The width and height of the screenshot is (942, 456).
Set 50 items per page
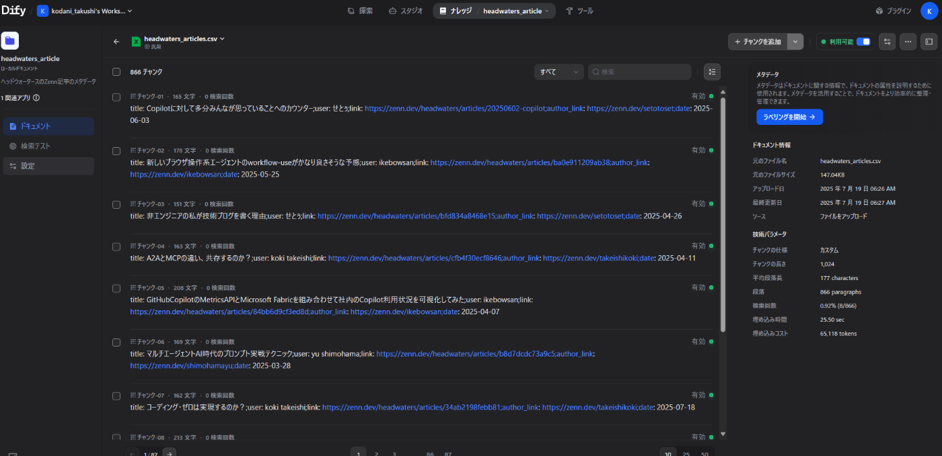click(x=704, y=454)
